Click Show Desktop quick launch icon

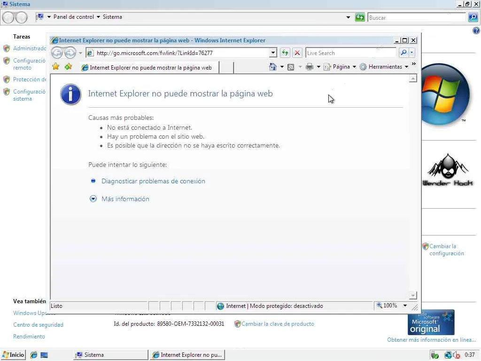point(44,355)
